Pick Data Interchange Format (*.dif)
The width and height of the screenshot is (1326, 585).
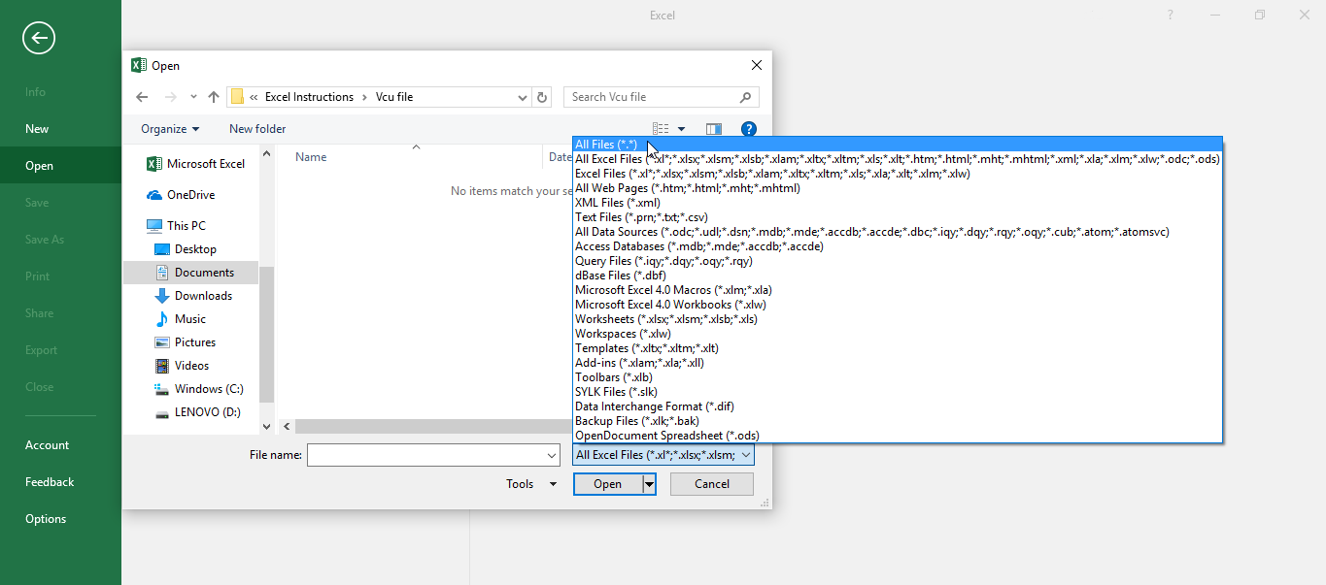pos(897,406)
